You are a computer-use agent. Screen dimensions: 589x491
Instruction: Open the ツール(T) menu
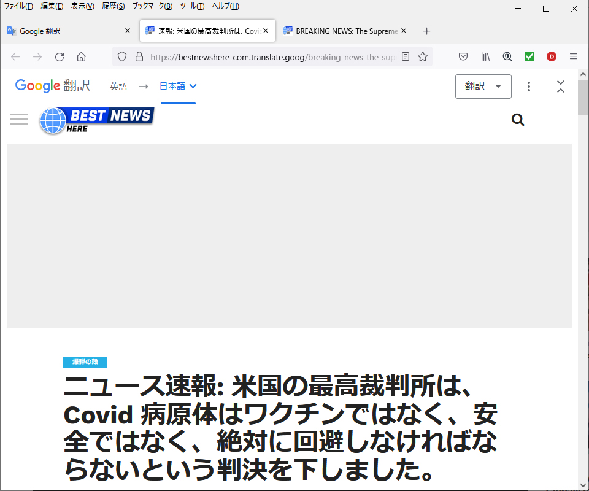point(192,6)
